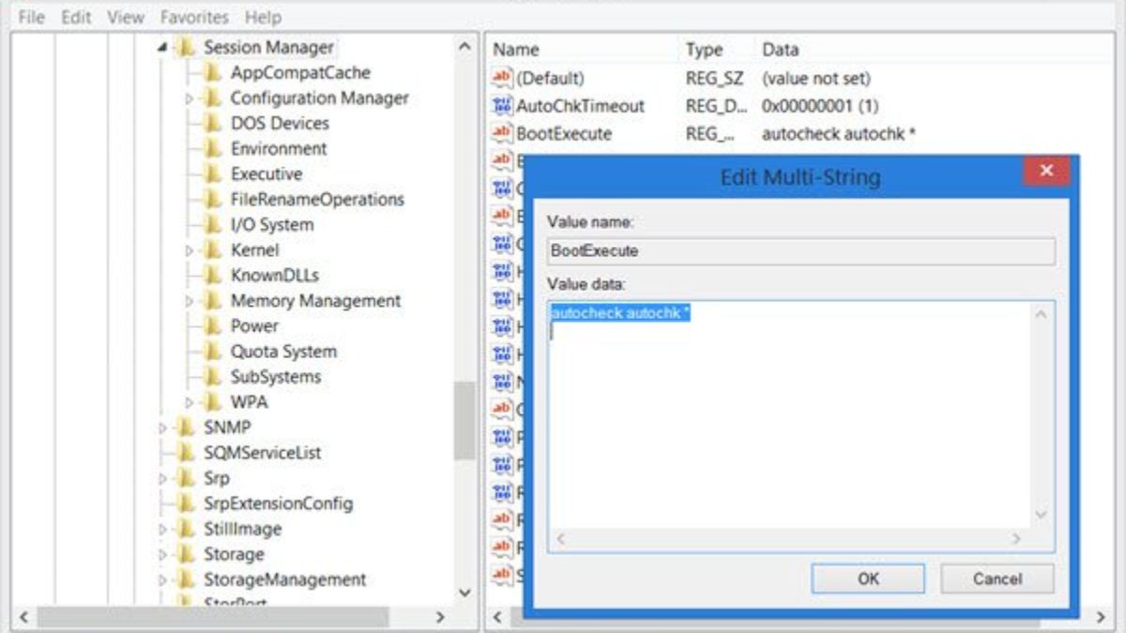
Task: Click the BootExecute value icon
Action: click(x=502, y=133)
